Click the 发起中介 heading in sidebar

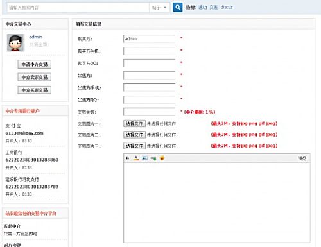(12, 226)
